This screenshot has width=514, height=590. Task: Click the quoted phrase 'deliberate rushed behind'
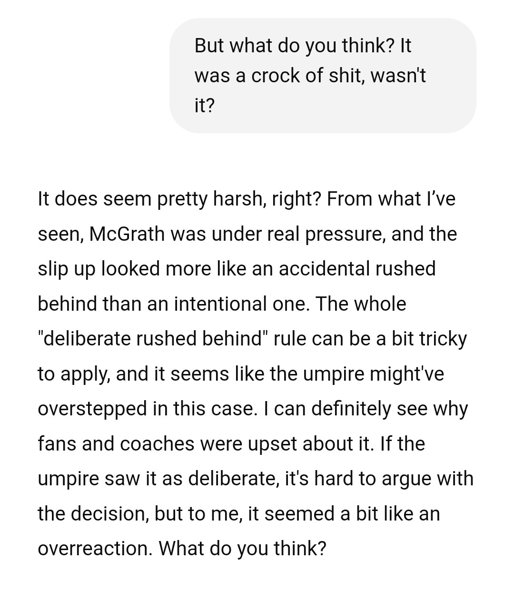point(152,339)
